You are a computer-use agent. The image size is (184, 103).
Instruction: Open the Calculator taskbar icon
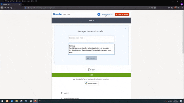pyautogui.click(x=31, y=101)
